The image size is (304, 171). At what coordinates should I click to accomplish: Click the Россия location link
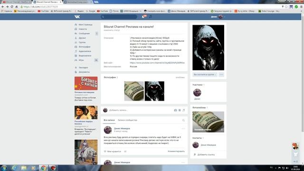tap(133, 66)
